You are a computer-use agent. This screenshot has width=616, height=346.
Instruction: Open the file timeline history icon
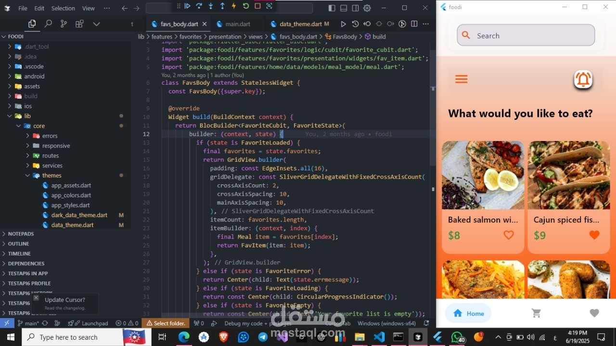[x=355, y=24]
